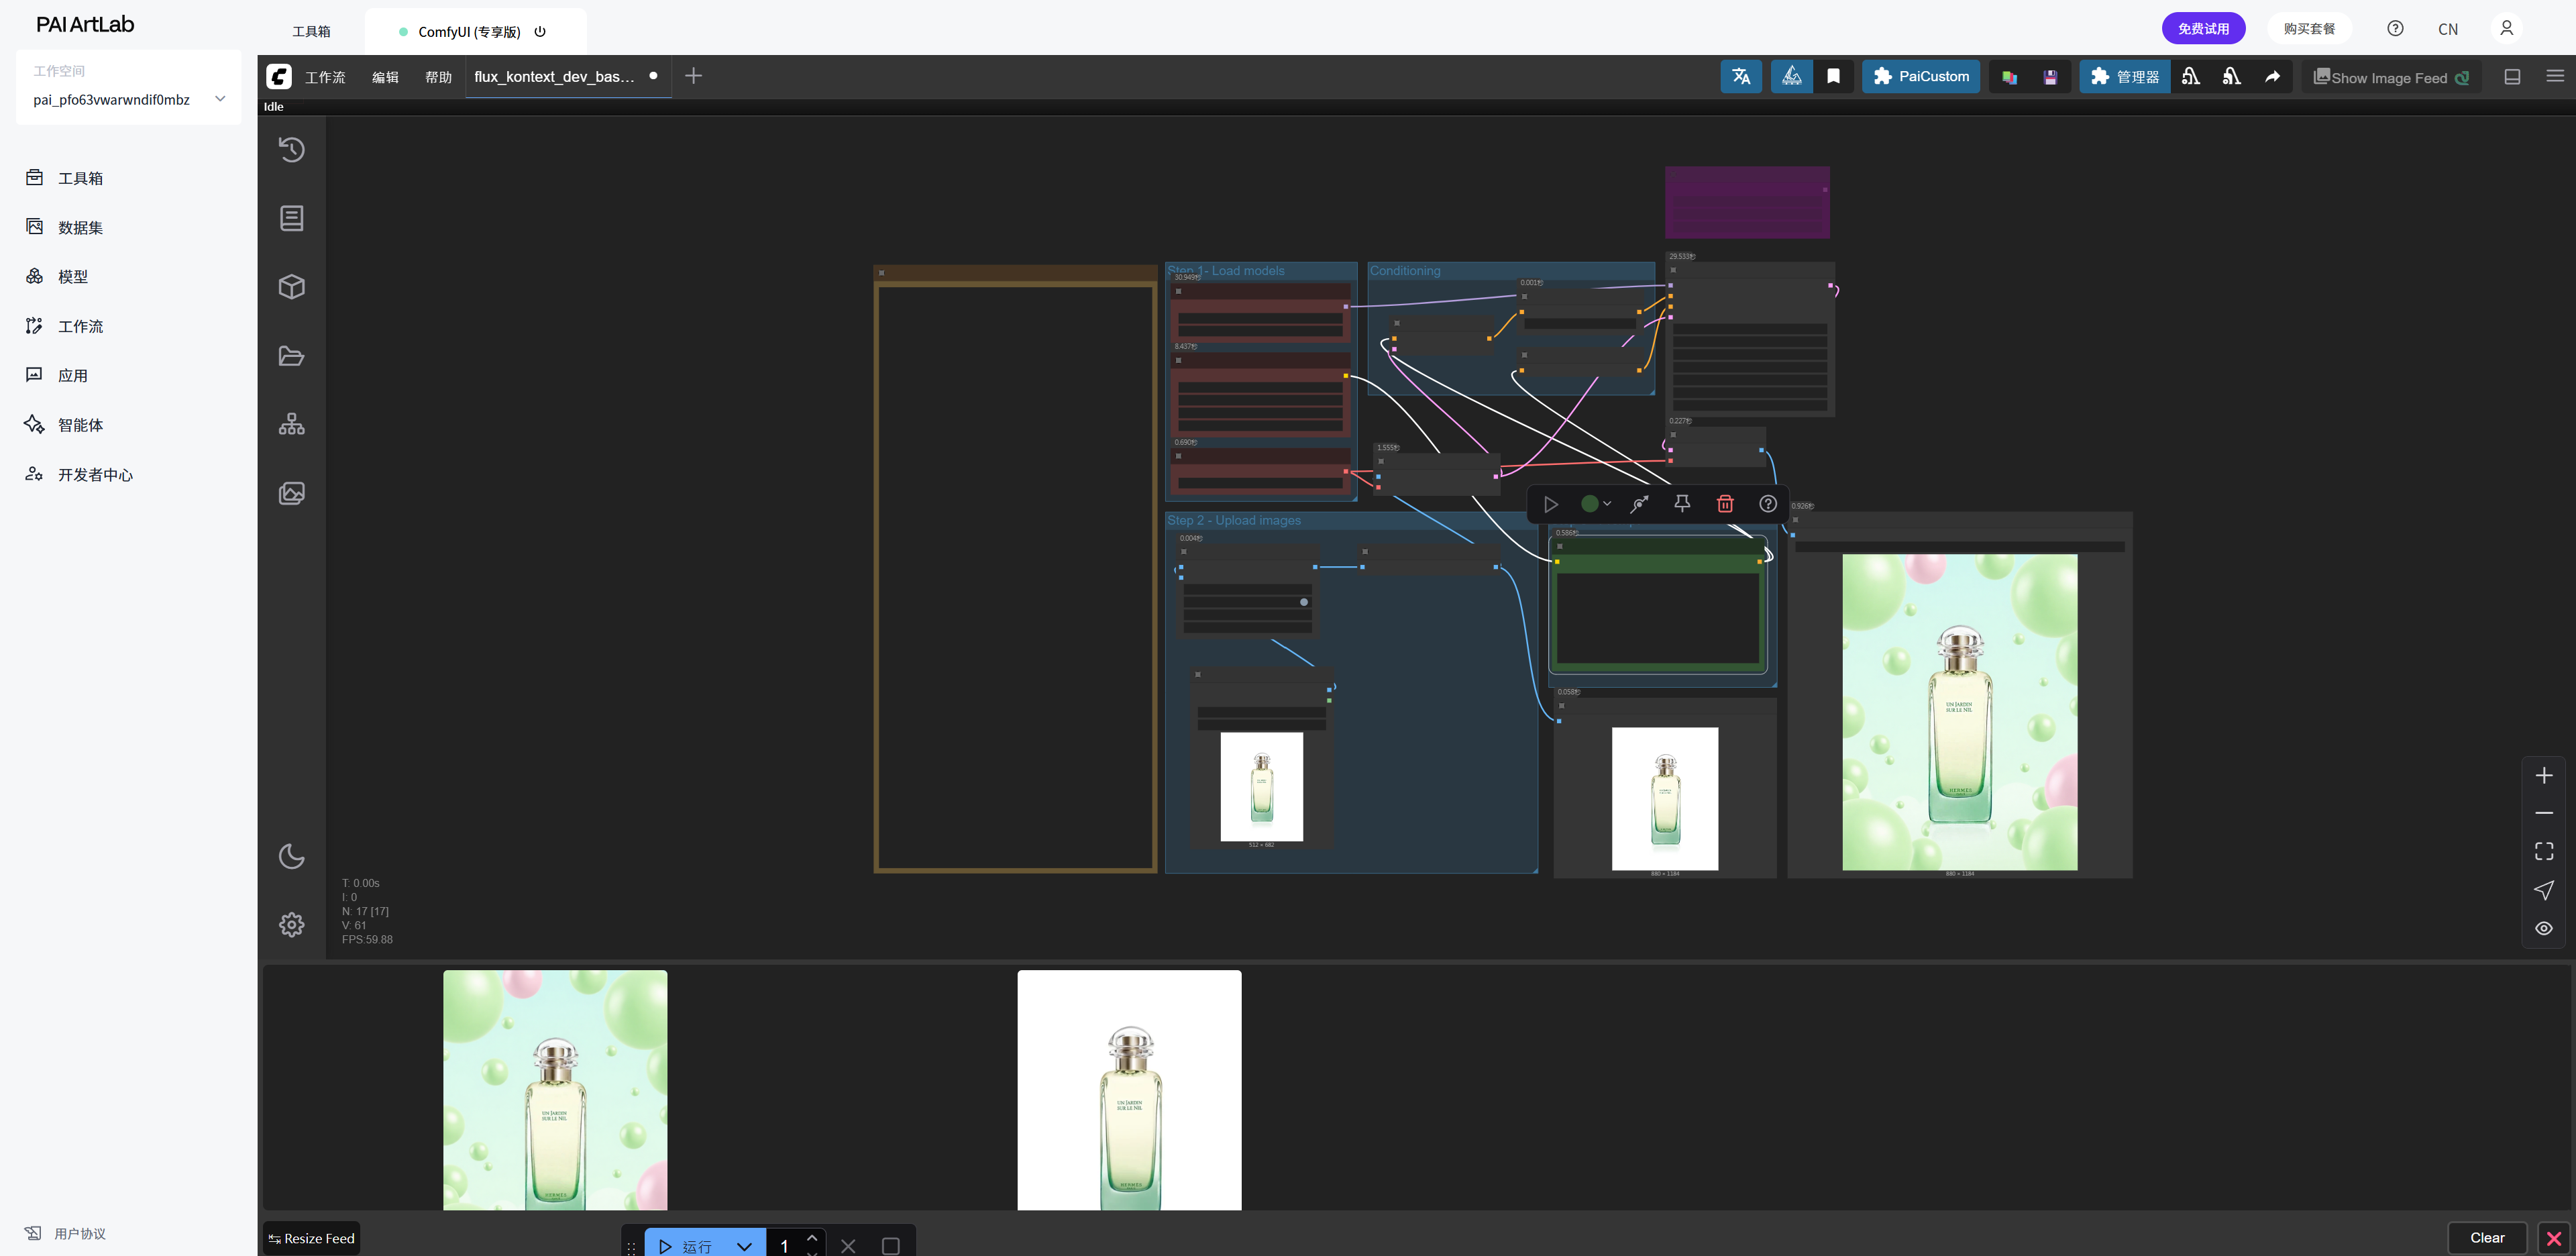Click the translate language toolbar icon
This screenshot has width=2576, height=1256.
pyautogui.click(x=1740, y=77)
